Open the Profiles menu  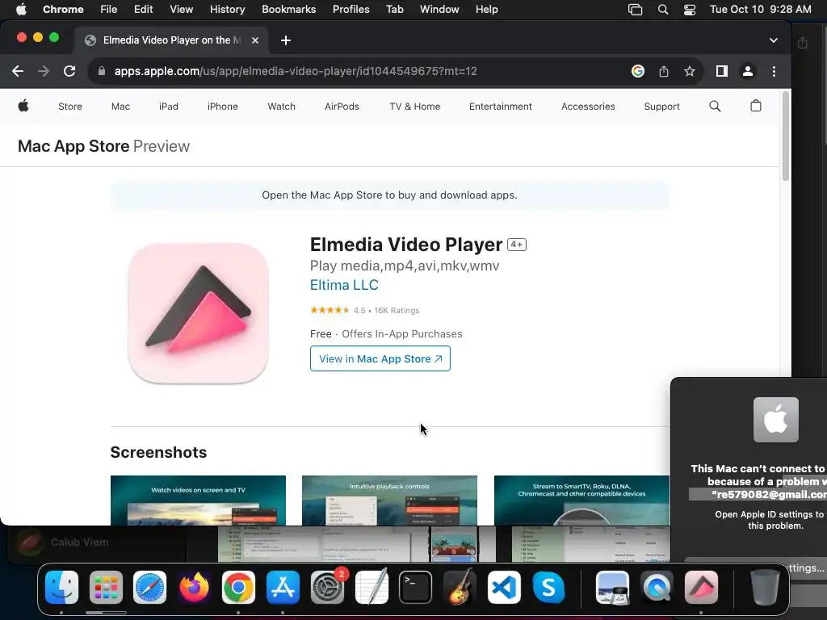(x=351, y=10)
